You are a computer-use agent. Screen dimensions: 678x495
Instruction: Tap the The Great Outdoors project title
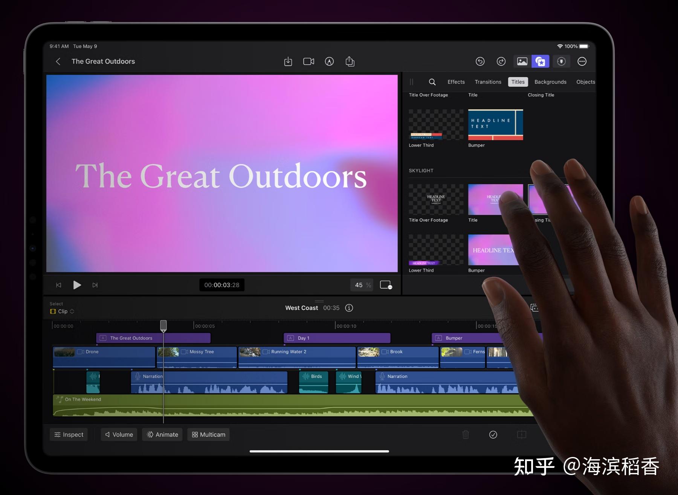click(x=103, y=61)
